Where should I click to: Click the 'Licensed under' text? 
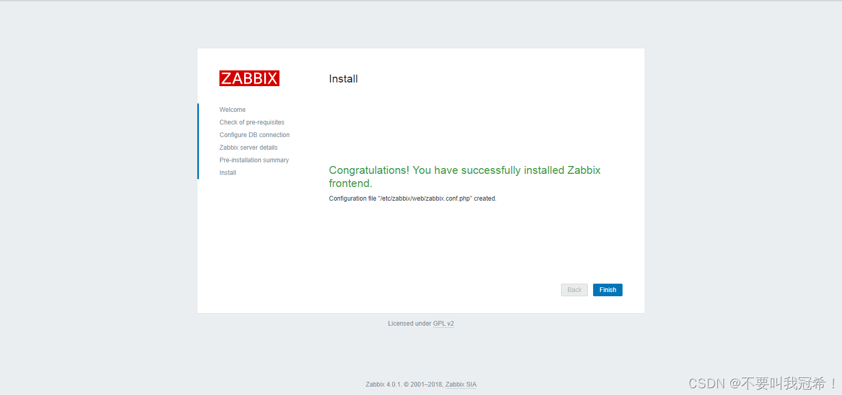click(x=409, y=324)
